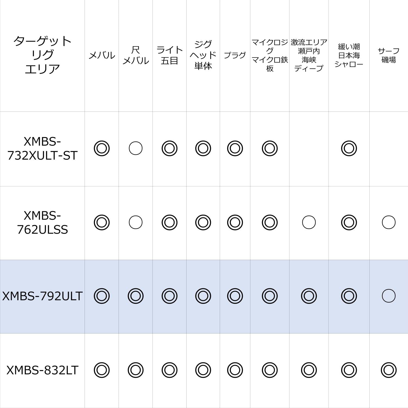Click the ターゲット リグ エリア header cell

tap(42, 55)
